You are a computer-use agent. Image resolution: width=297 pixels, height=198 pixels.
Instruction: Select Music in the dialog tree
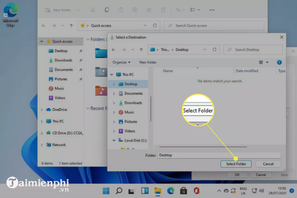pyautogui.click(x=129, y=112)
